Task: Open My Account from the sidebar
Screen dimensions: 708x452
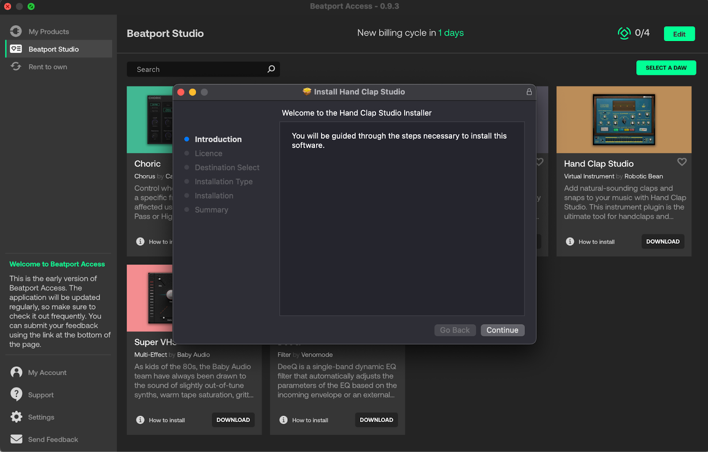Action: click(47, 372)
